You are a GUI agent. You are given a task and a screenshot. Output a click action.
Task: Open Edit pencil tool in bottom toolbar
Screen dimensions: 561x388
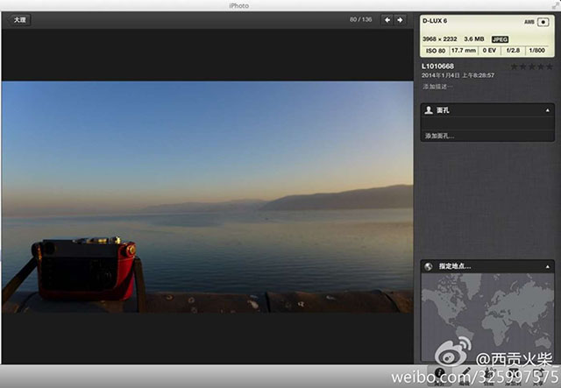point(464,374)
